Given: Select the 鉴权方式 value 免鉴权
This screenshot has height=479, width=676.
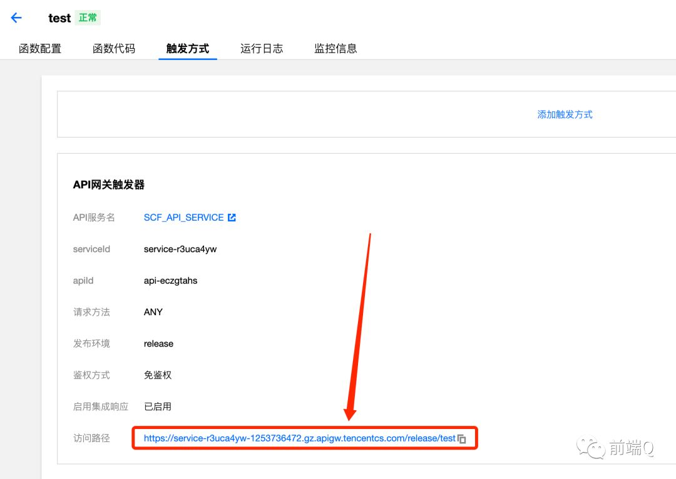Looking at the screenshot, I should pos(158,375).
